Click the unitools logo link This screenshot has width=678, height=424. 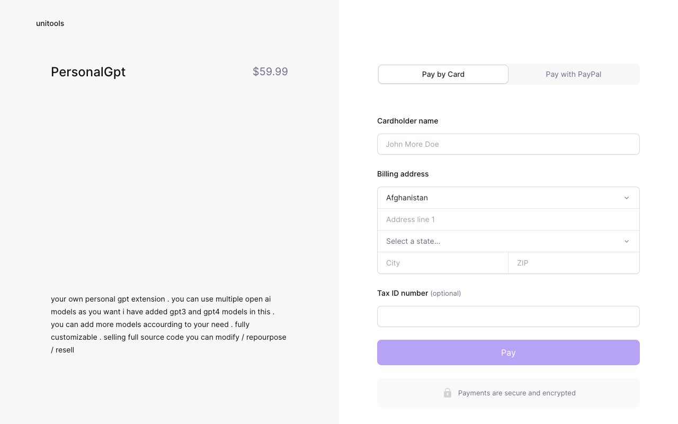pos(50,23)
